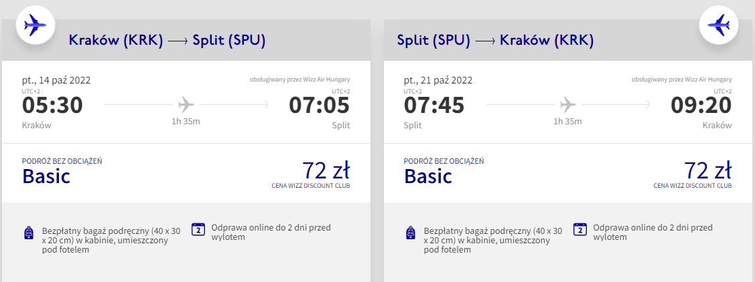Click the online check-in calendar icon in return card
Screen dimensions: 755x282
click(579, 229)
